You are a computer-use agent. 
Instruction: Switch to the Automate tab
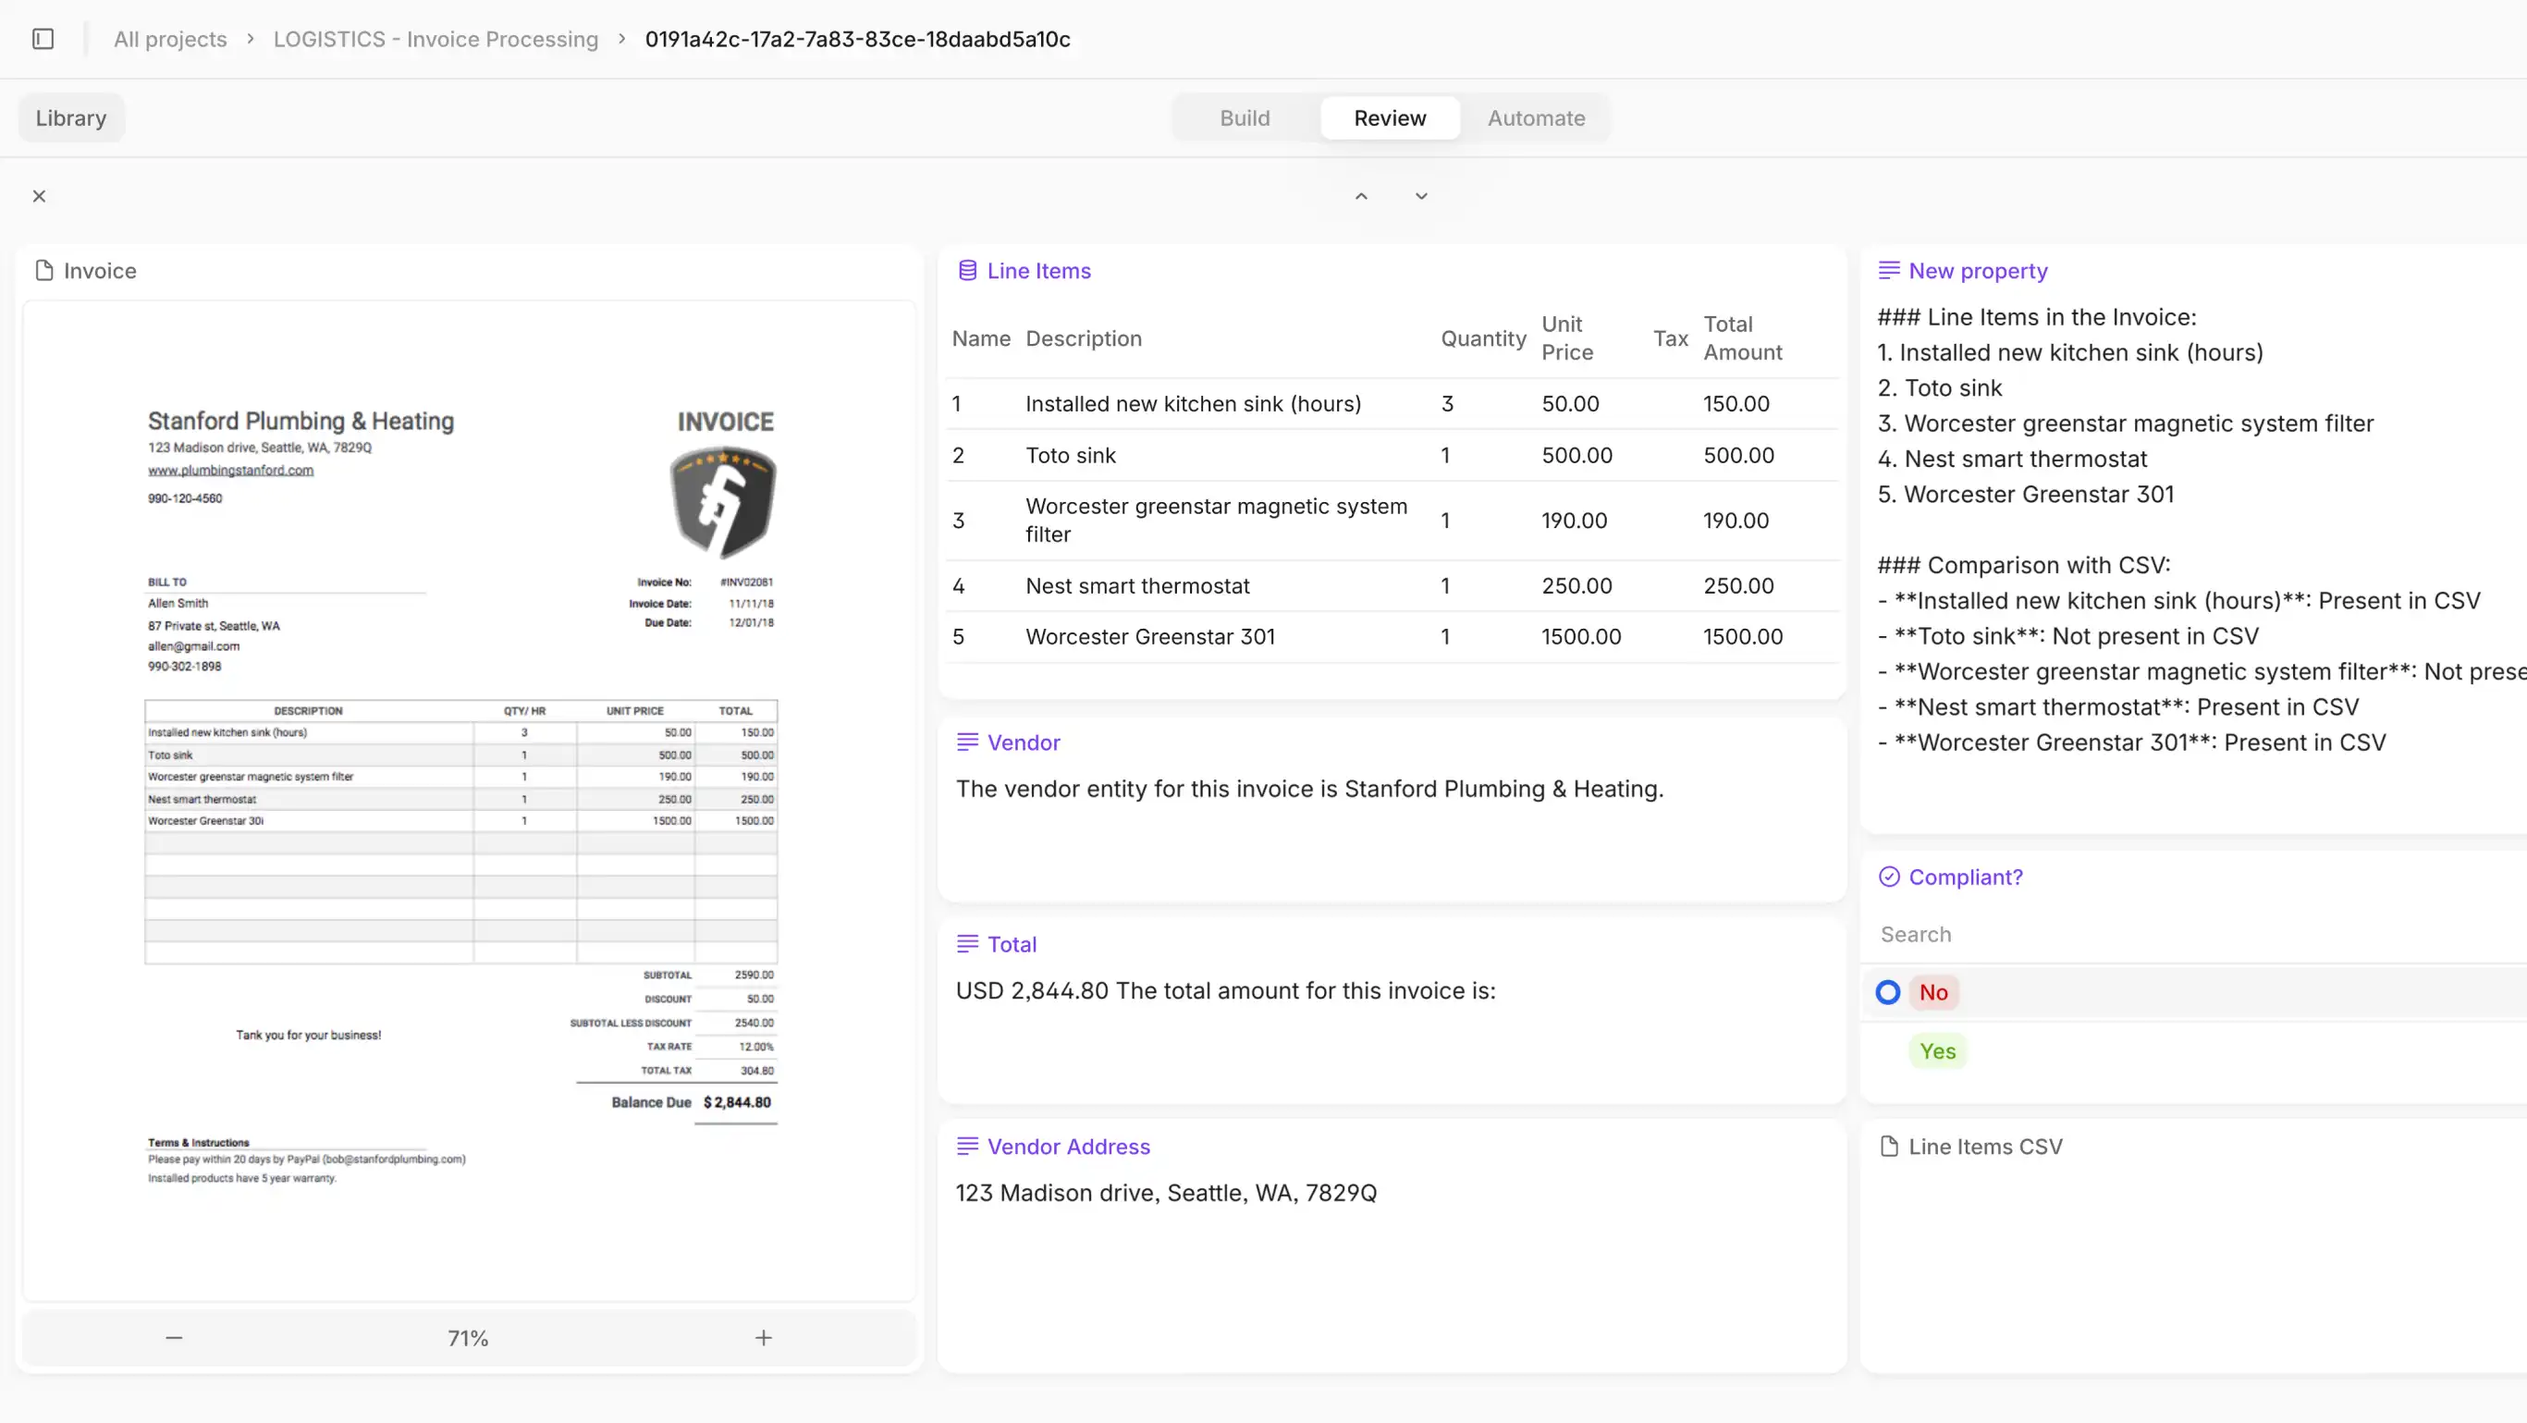coord(1536,117)
